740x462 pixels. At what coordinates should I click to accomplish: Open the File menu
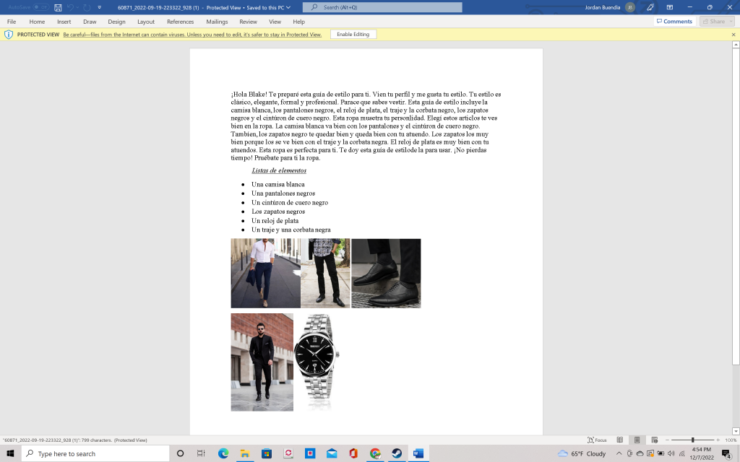pos(12,22)
